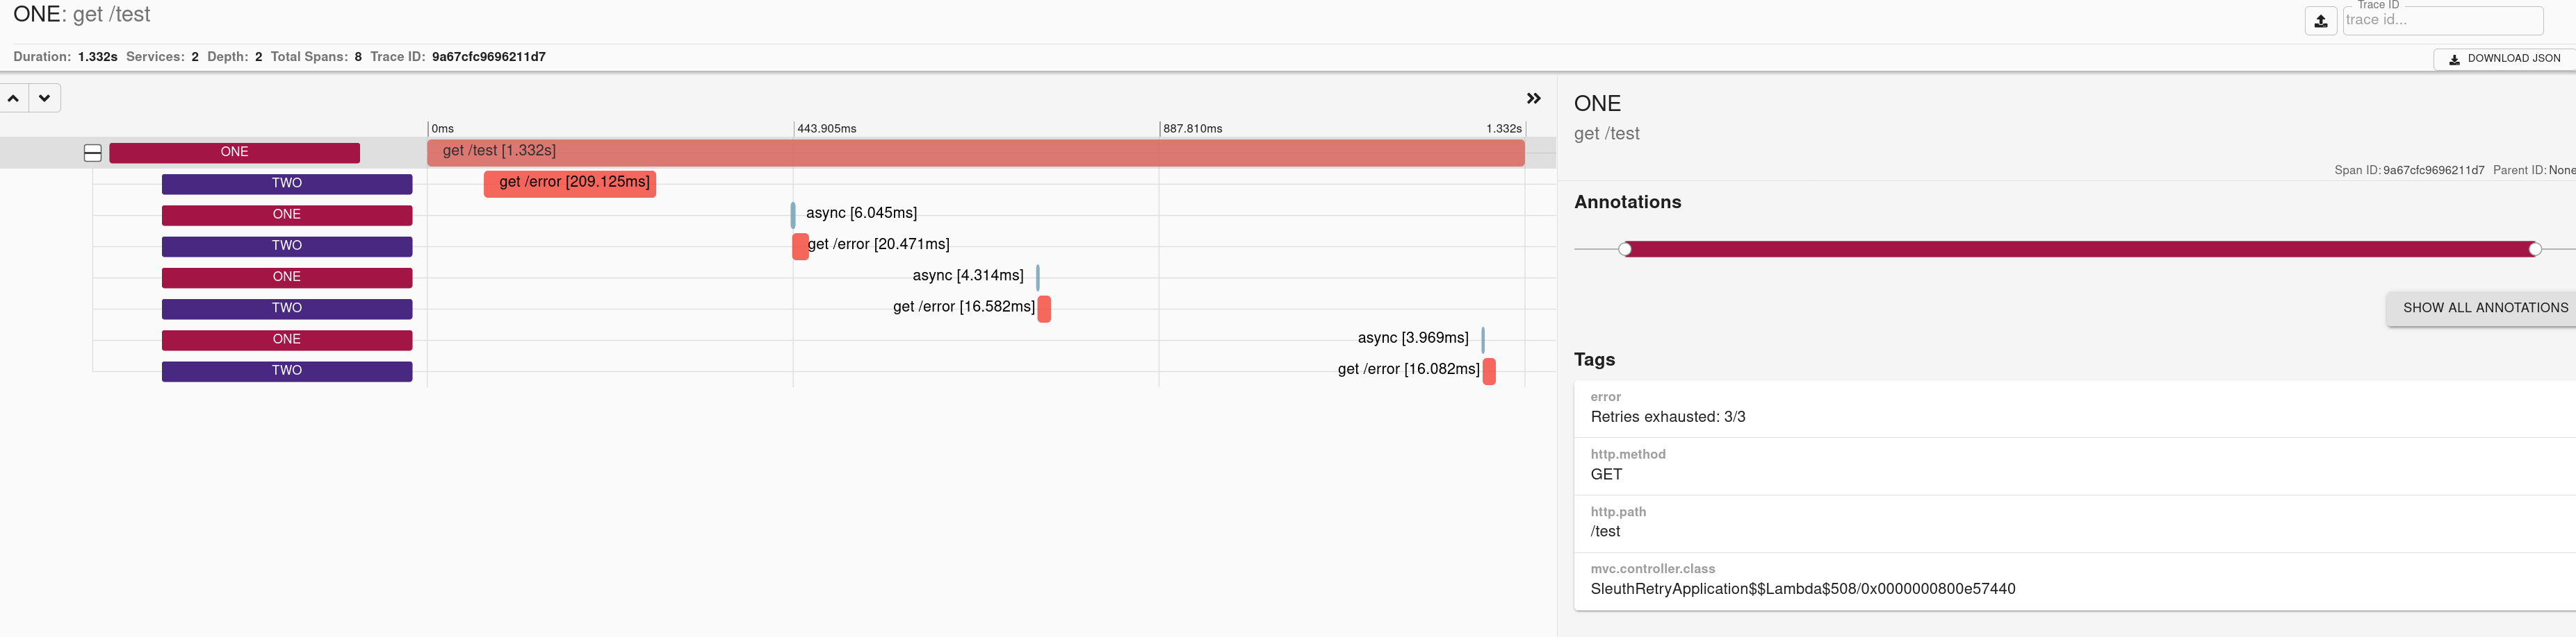Click the Depth: 2 summary text
The image size is (2576, 637).
coord(235,57)
